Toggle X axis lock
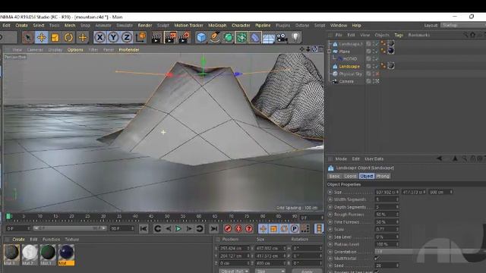The height and width of the screenshot is (273, 486). 99,37
